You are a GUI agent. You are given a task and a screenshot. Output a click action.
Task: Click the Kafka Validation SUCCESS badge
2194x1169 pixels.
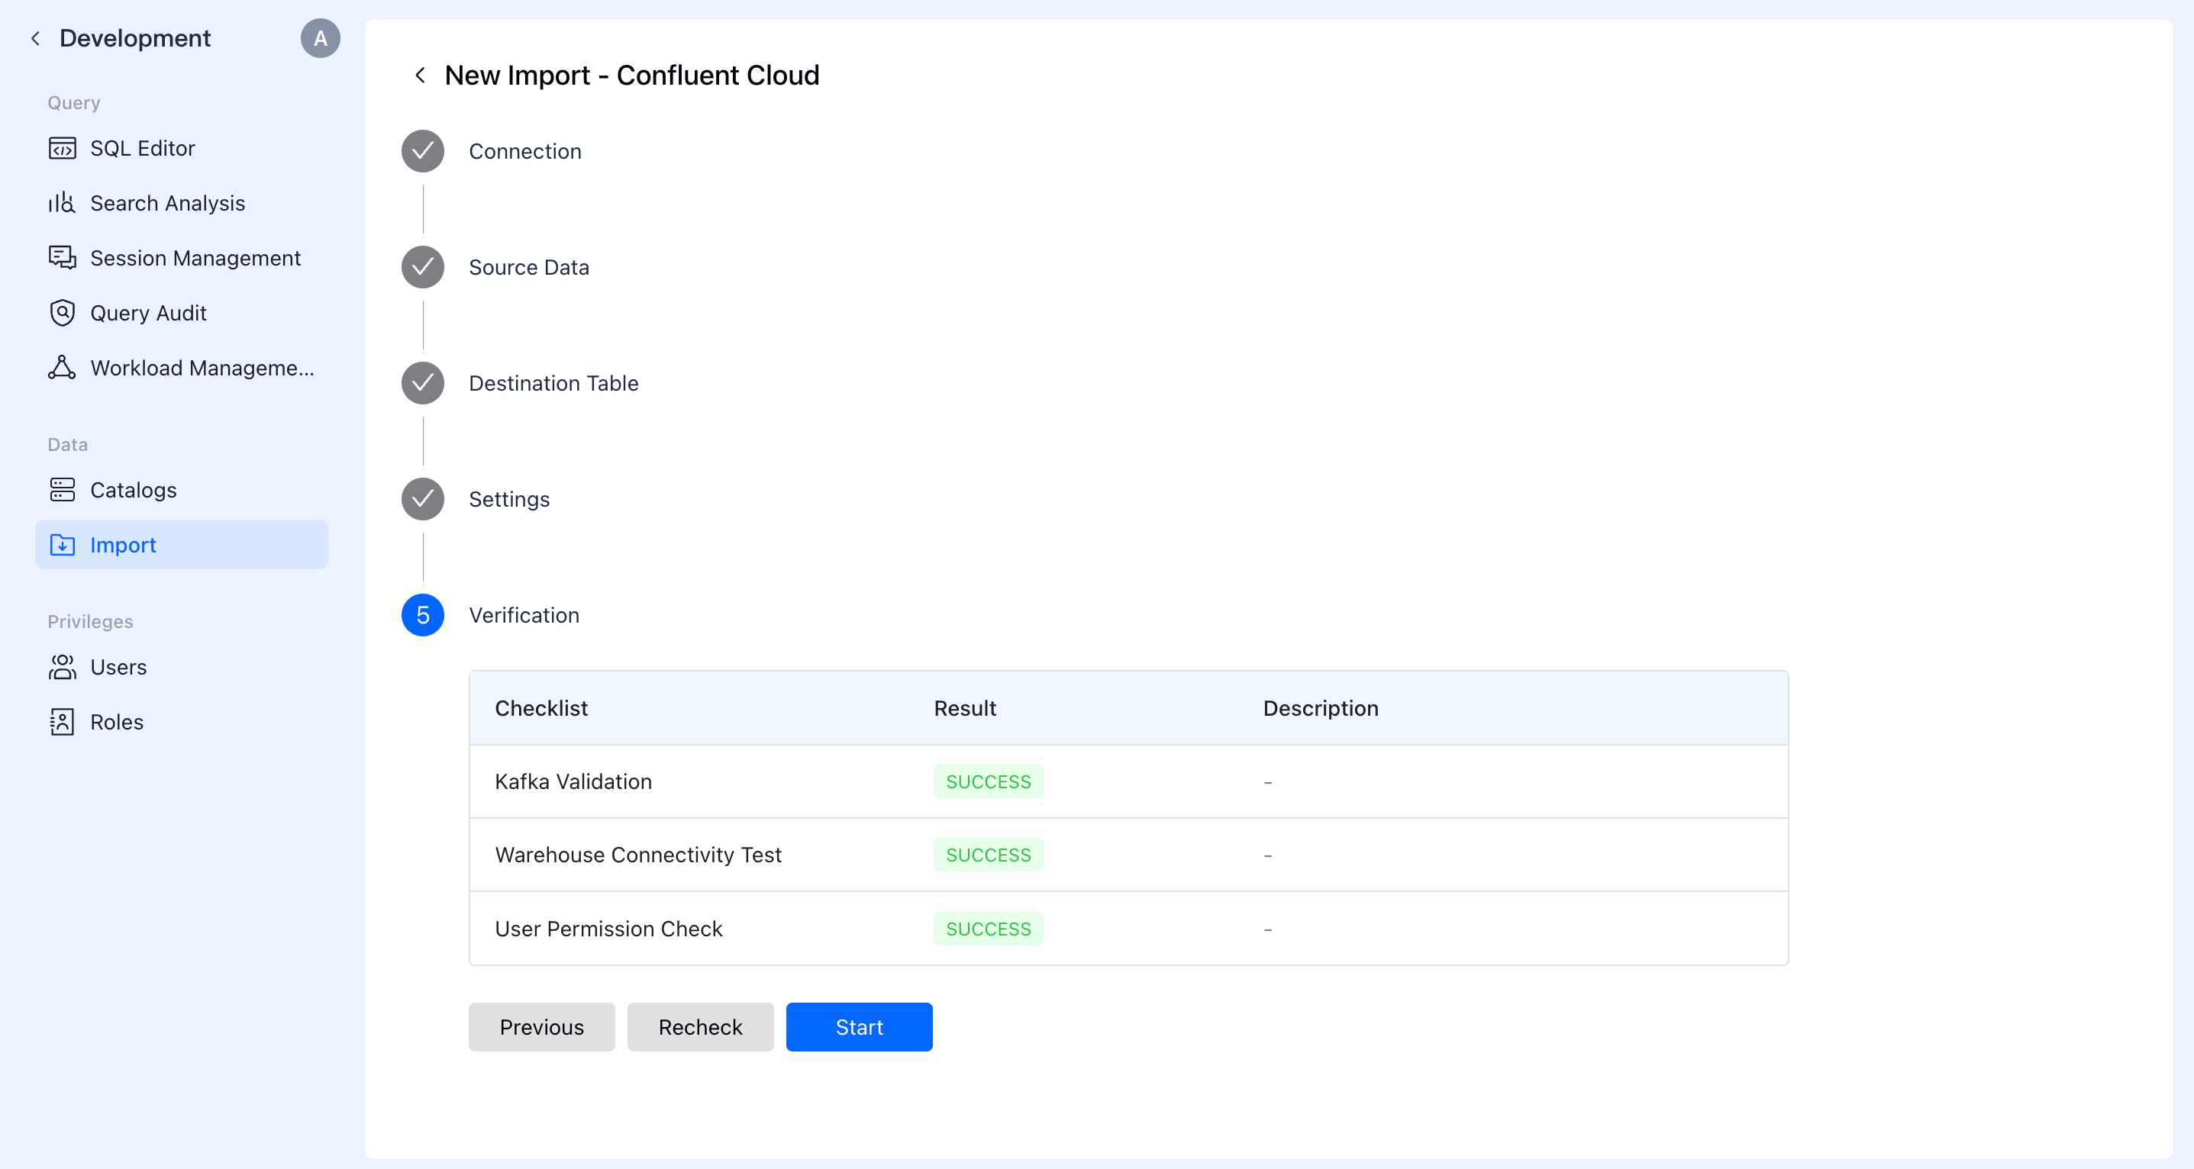(988, 781)
